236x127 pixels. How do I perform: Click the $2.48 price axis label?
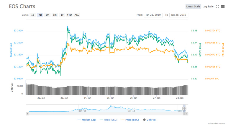coord(194,31)
